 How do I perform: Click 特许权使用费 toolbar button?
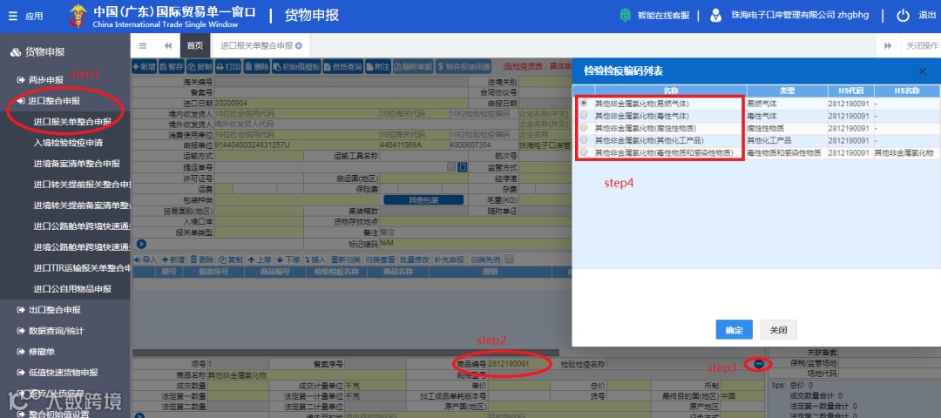tap(464, 67)
